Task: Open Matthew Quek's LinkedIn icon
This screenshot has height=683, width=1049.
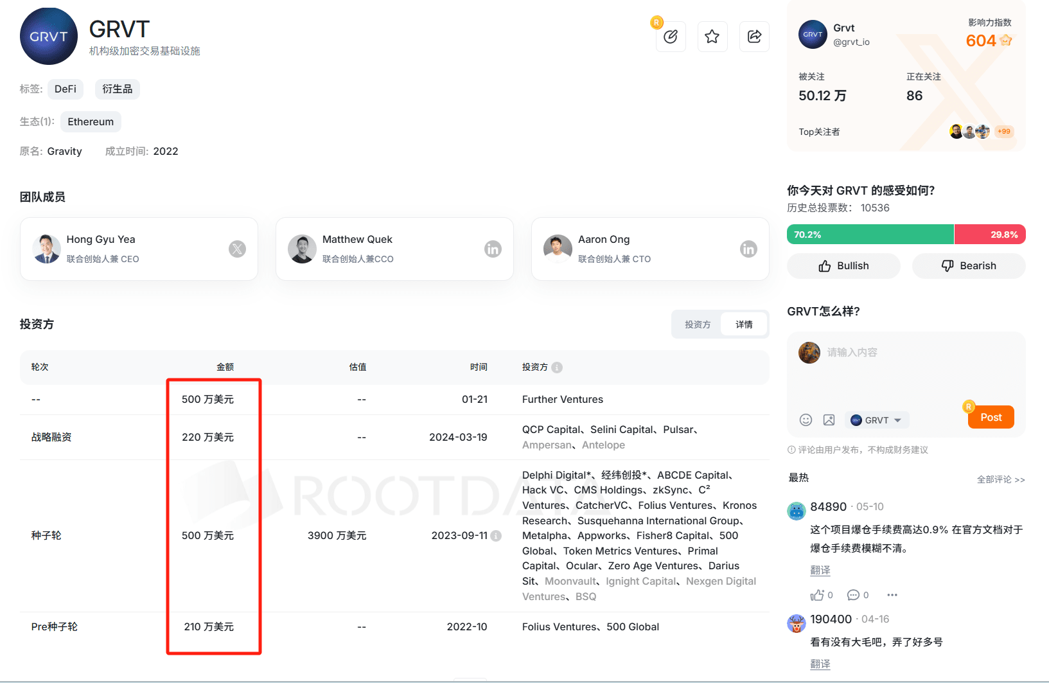Action: (493, 249)
